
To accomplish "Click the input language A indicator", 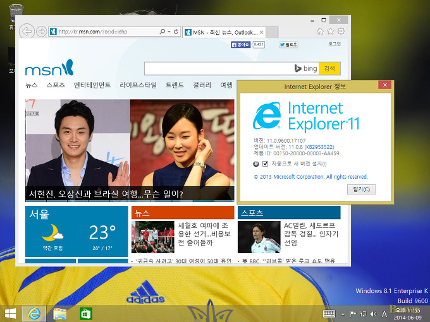I will [x=384, y=314].
